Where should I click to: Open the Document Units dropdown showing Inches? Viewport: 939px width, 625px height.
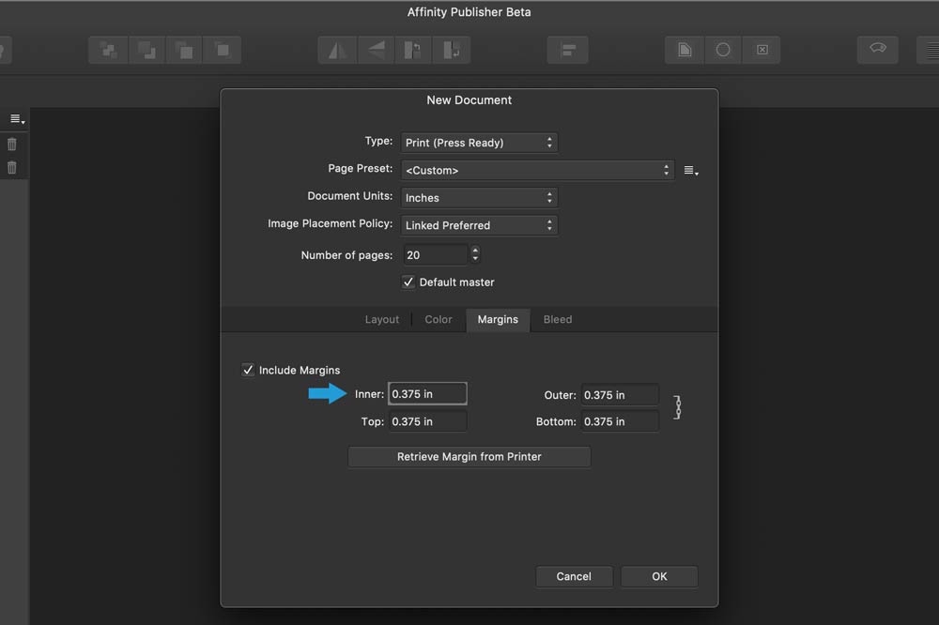pyautogui.click(x=479, y=198)
